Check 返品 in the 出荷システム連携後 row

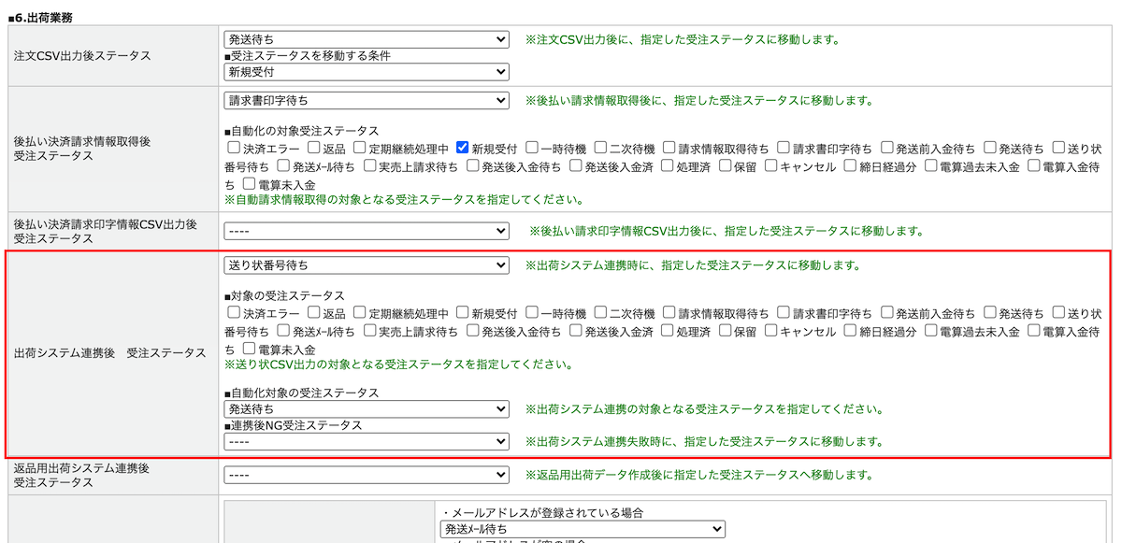(313, 312)
